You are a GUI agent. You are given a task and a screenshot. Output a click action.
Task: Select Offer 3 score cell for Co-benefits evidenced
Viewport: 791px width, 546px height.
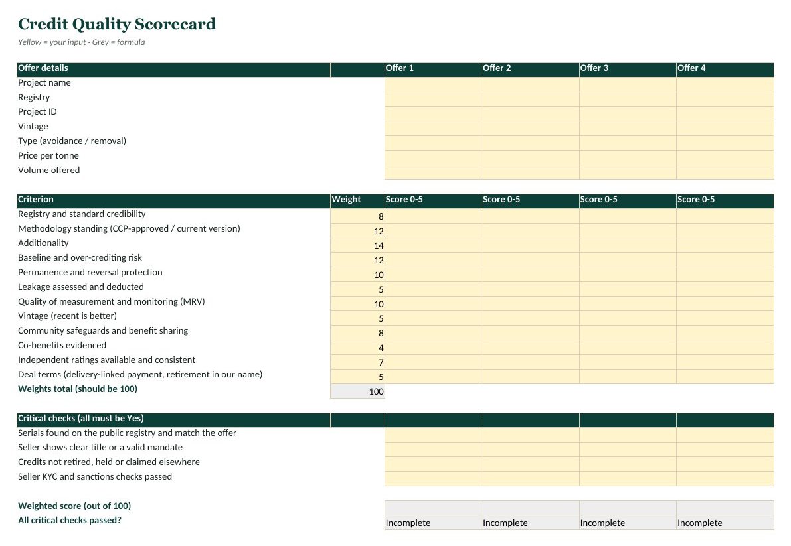tap(628, 348)
